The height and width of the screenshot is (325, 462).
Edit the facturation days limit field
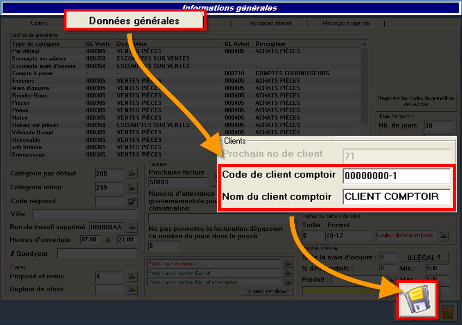pos(164,246)
